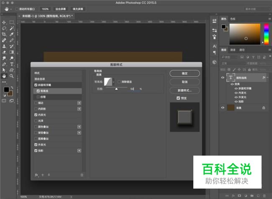Switch to the 色板 (Swatches) tab
The height and width of the screenshot is (199, 272).
click(233, 19)
